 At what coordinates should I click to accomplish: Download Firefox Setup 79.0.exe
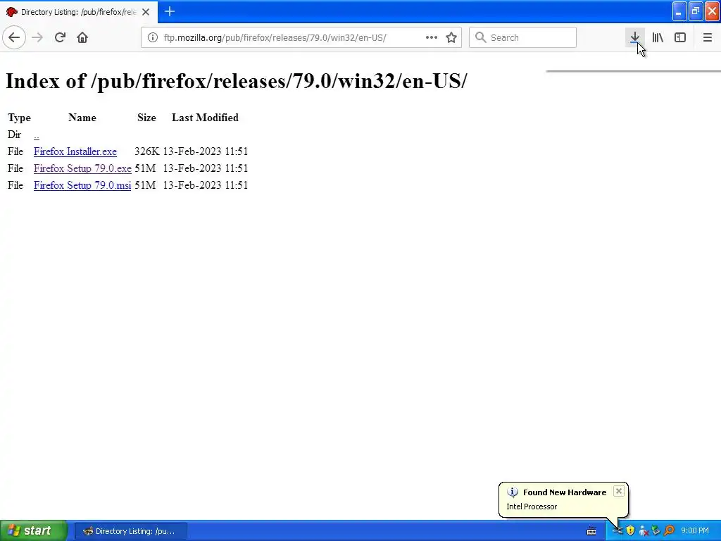coord(82,169)
